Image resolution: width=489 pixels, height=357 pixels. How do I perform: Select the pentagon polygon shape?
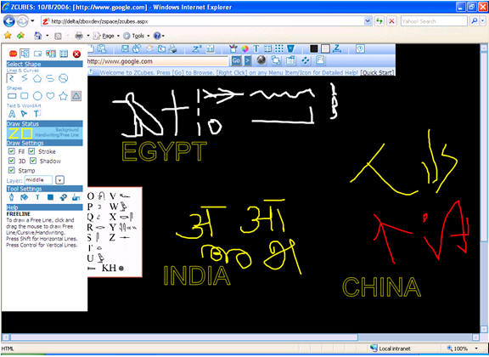37,78
